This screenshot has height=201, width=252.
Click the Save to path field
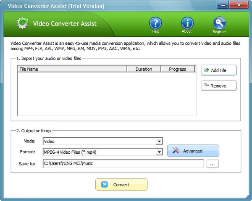click(123, 163)
